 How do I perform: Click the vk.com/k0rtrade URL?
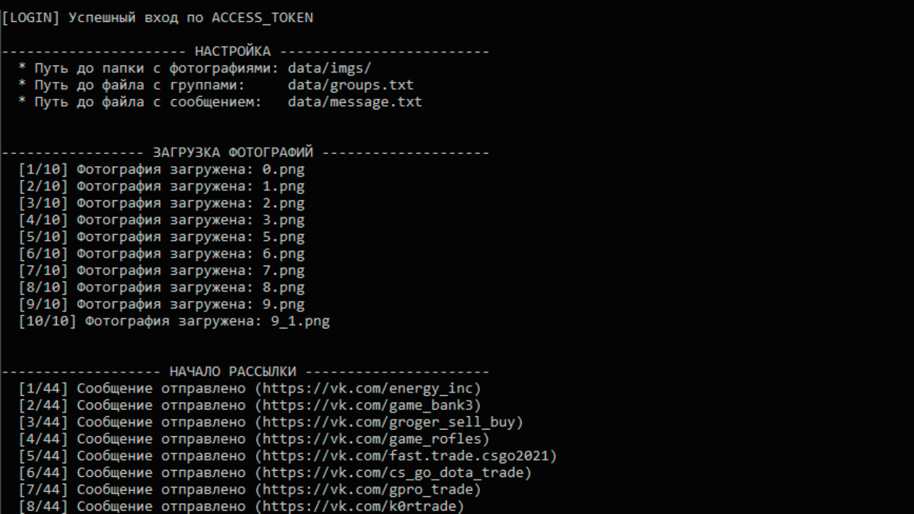coord(359,507)
